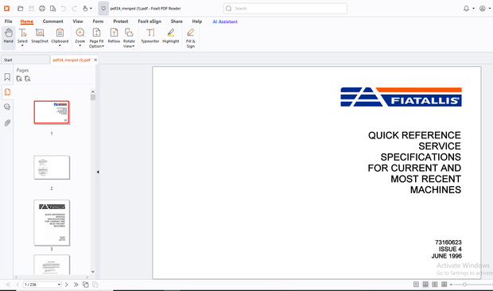Choose the SnapShot tool
Image resolution: width=493 pixels, height=291 pixels.
pos(40,36)
